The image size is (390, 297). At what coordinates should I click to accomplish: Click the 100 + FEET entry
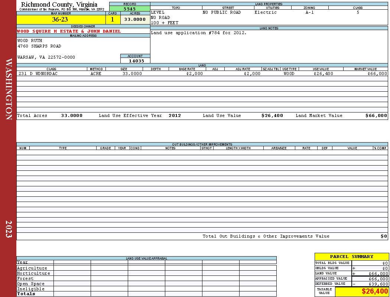165,23
